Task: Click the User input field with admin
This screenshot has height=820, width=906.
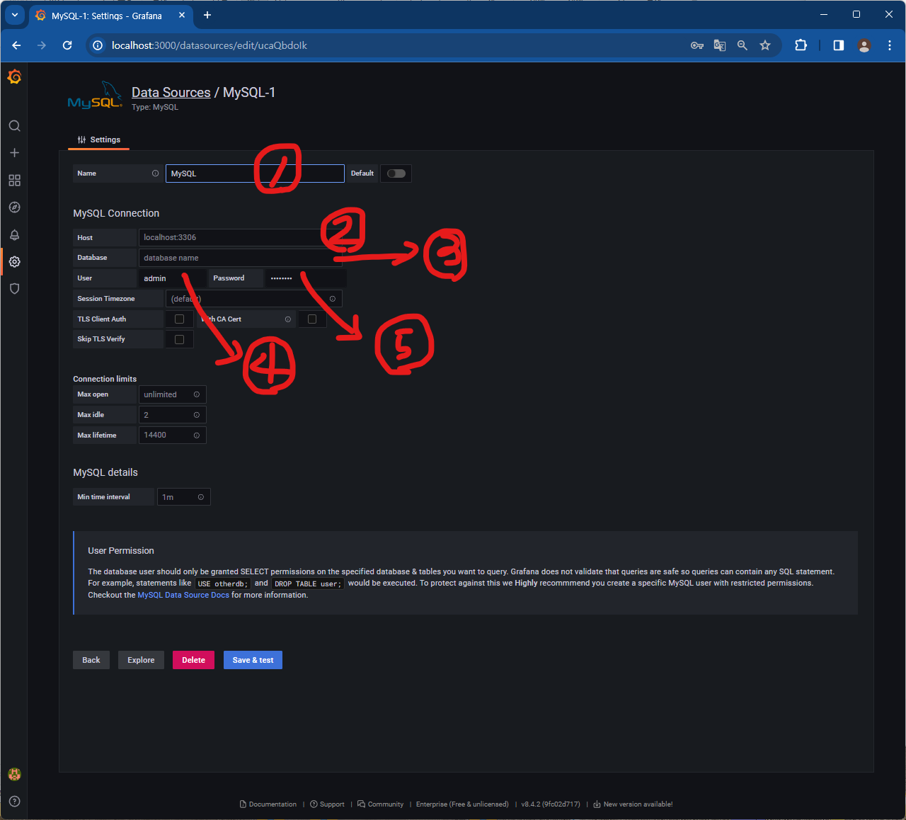Action: (x=173, y=278)
